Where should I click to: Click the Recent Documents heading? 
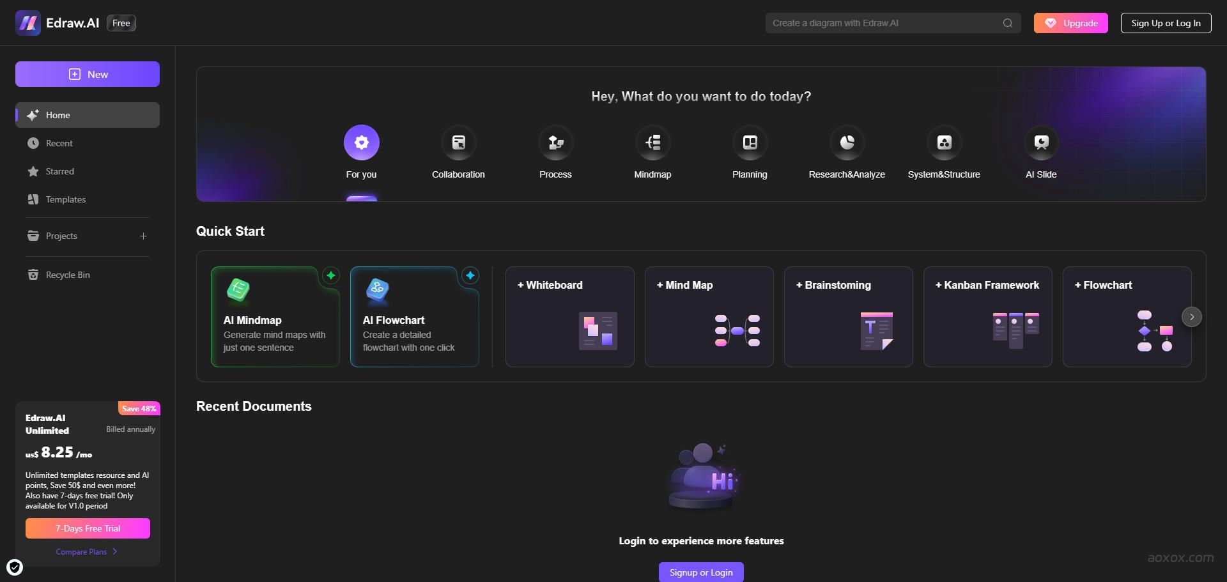[254, 406]
